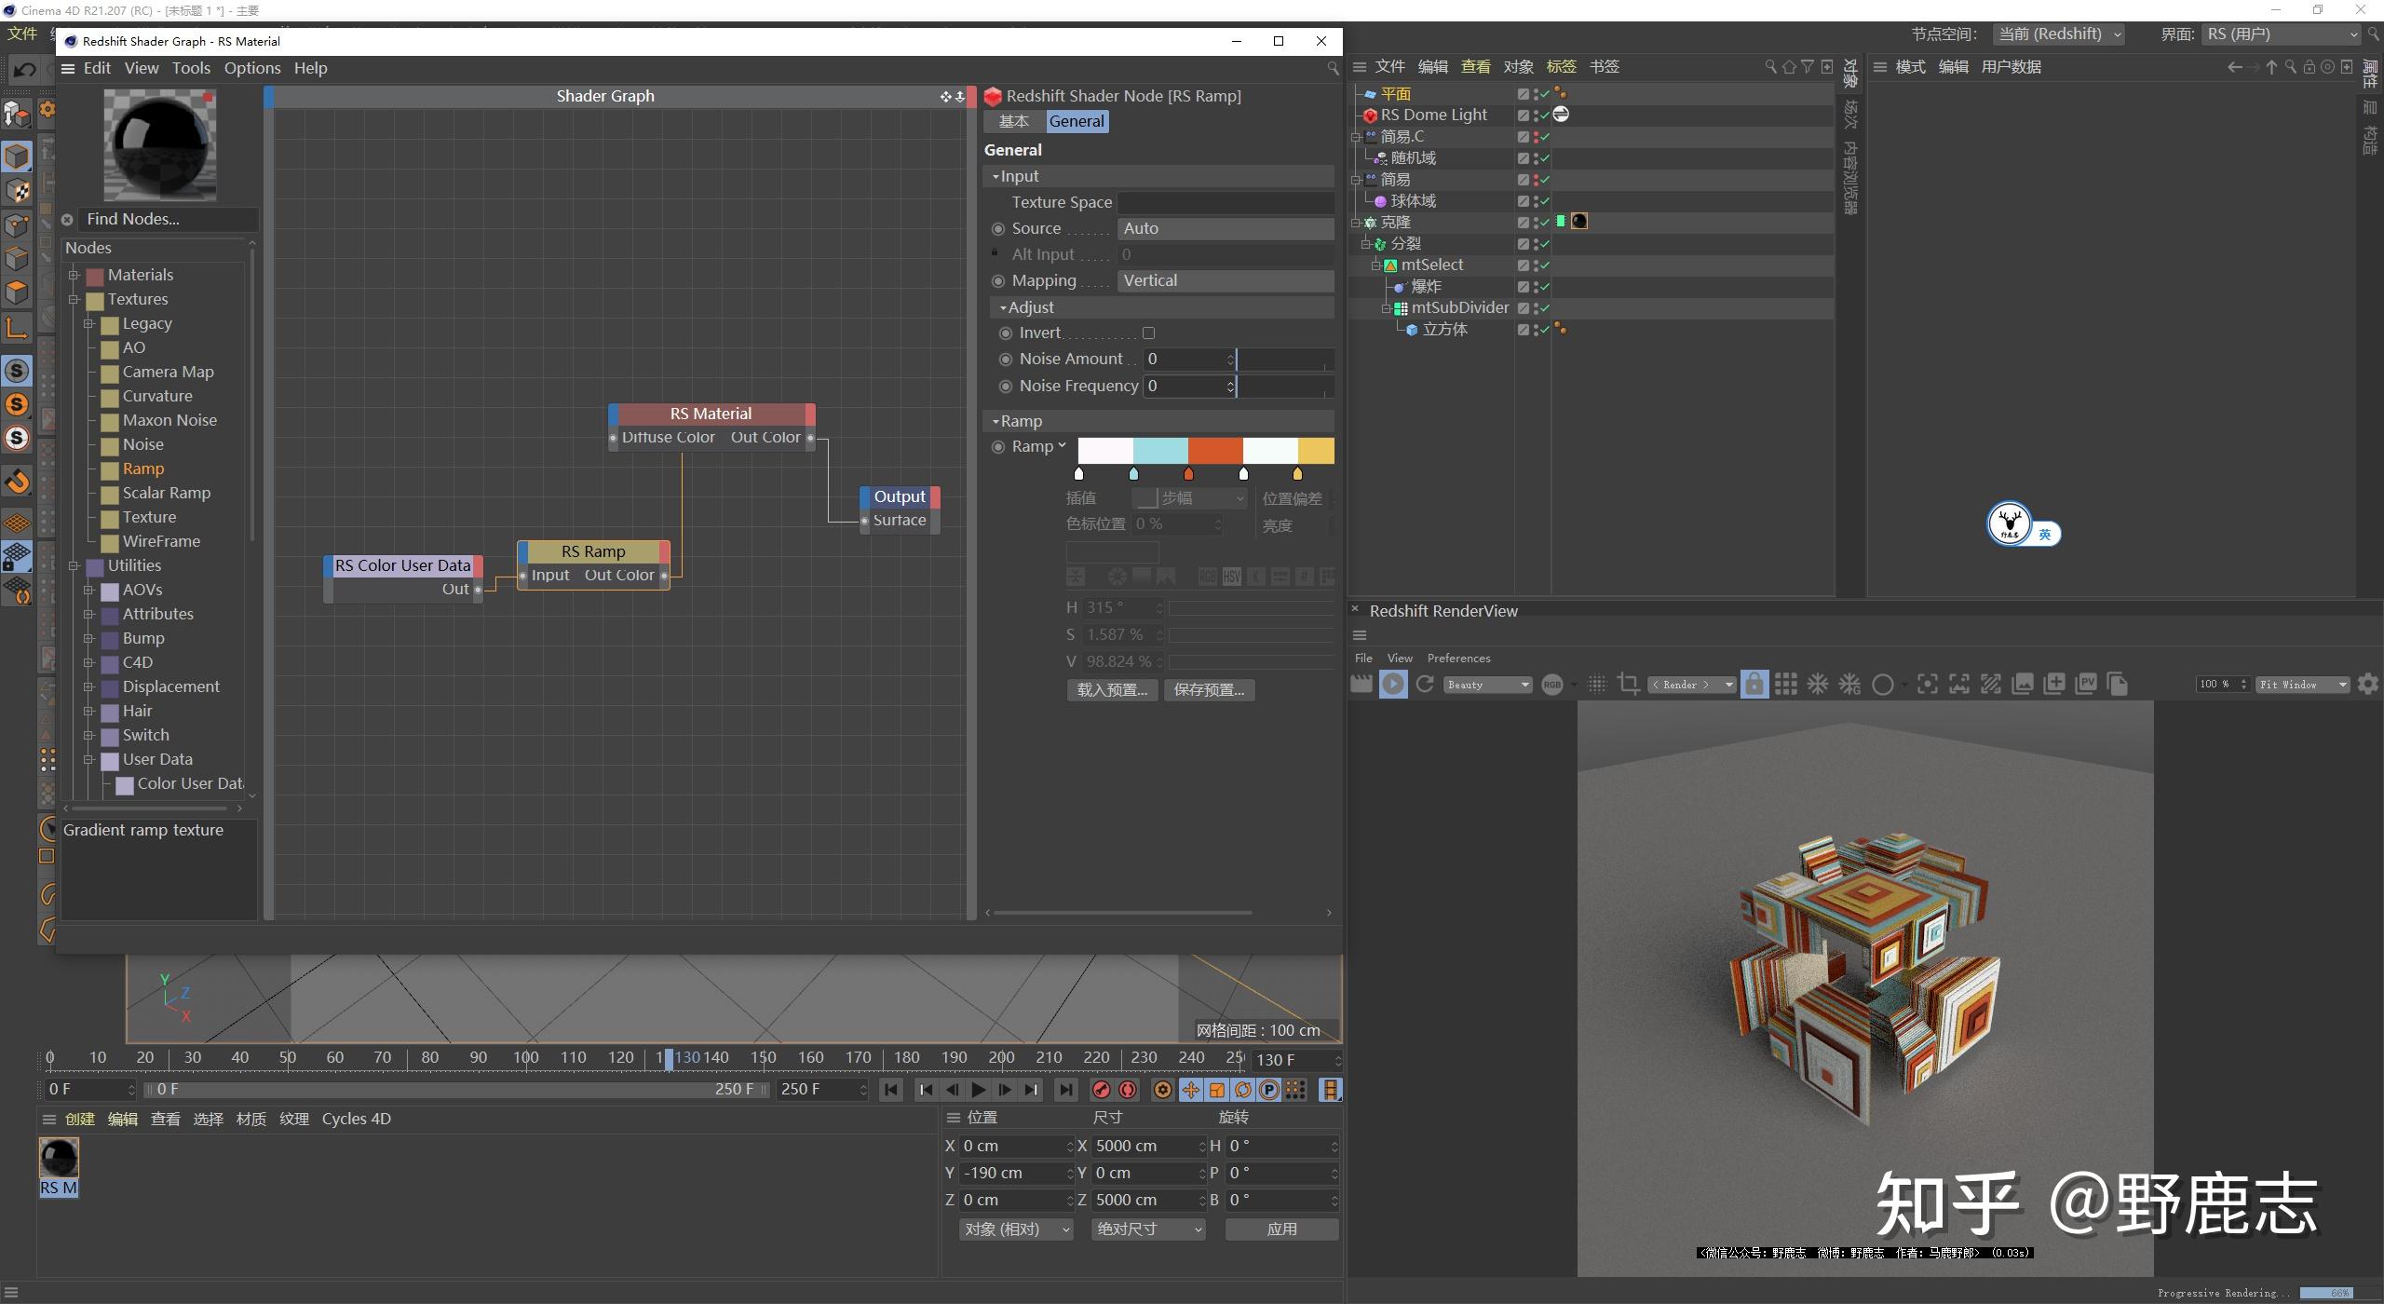2384x1304 pixels.
Task: Click the Displacement utility node
Action: pos(171,686)
